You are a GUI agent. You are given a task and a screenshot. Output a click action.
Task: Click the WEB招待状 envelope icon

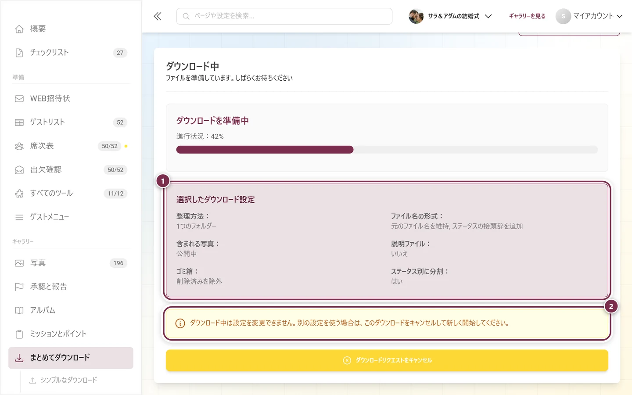[19, 99]
